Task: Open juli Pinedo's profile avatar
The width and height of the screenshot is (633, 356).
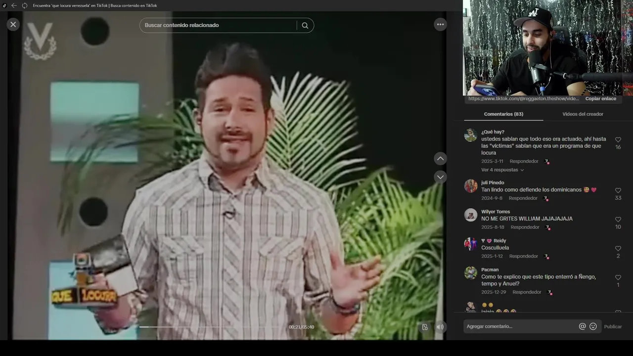Action: (x=471, y=186)
